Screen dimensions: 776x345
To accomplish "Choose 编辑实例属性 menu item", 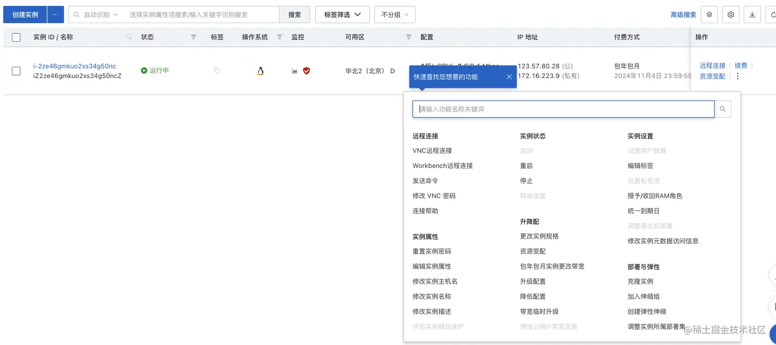I will point(432,266).
